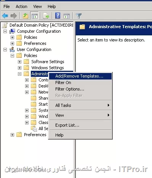Image resolution: width=152 pixels, height=178 pixels.
Task: Click folder icon in Administrative Templates header
Action: [82, 27]
